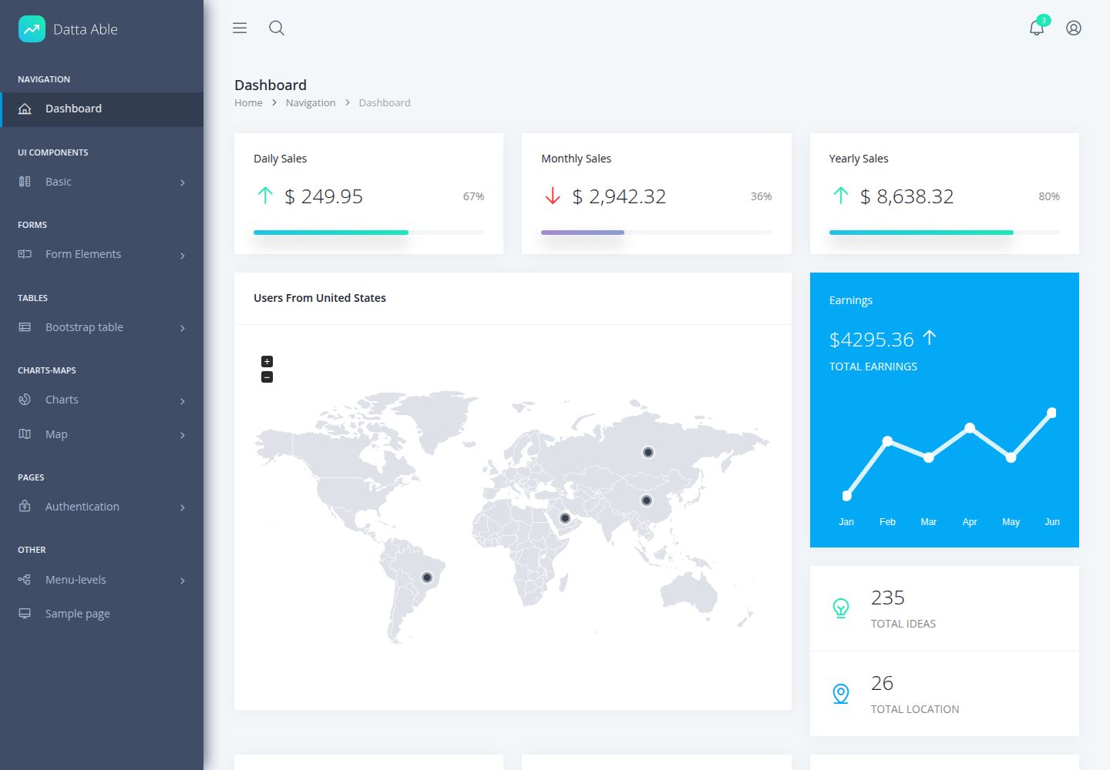
Task: Open the Authentication menu item label
Action: (x=82, y=507)
